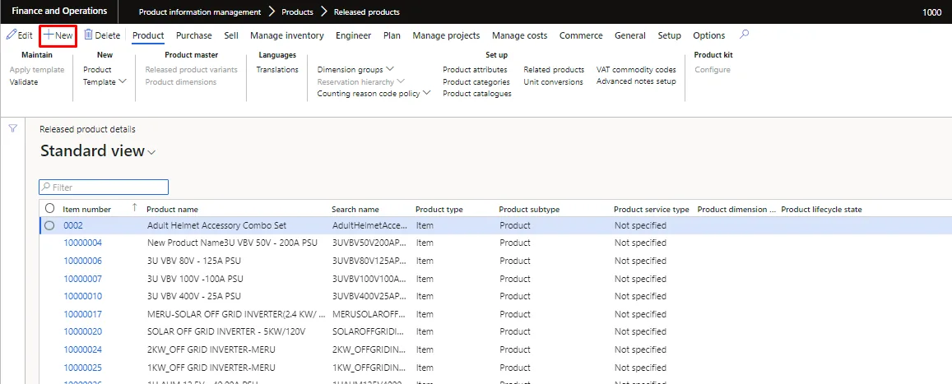Open the Commerce tab
Screen dimensions: 952x384
coord(581,35)
